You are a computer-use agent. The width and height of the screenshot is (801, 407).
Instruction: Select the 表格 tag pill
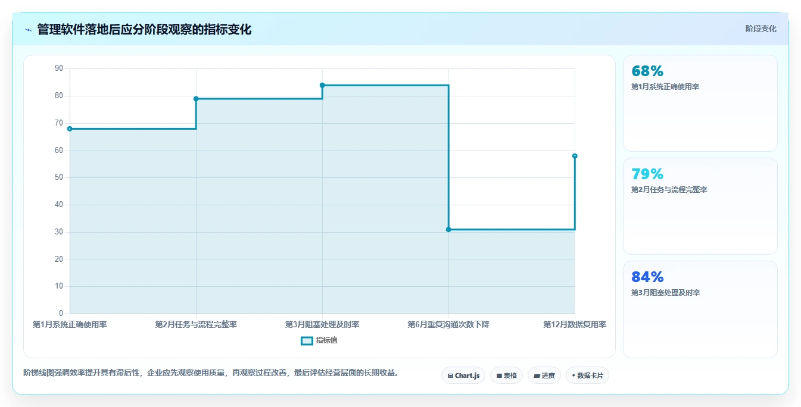(506, 375)
